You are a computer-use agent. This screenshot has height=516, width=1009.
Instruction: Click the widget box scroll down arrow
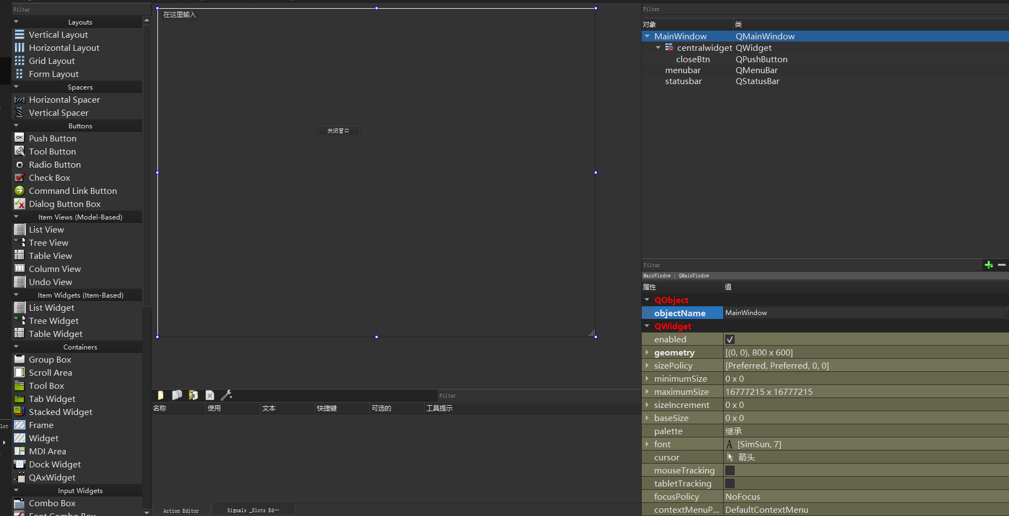[146, 512]
